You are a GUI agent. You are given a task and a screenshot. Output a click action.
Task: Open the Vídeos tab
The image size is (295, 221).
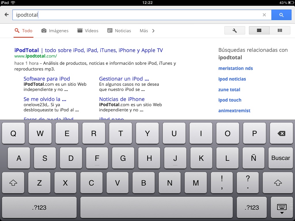tap(88, 31)
